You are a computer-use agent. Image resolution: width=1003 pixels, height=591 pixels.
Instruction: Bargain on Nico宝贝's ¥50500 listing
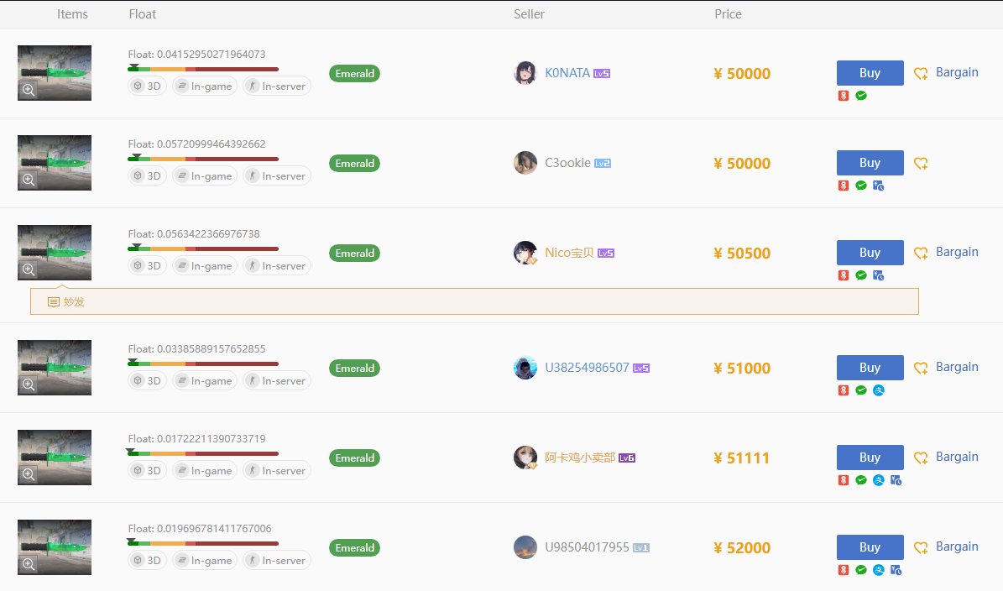(957, 252)
